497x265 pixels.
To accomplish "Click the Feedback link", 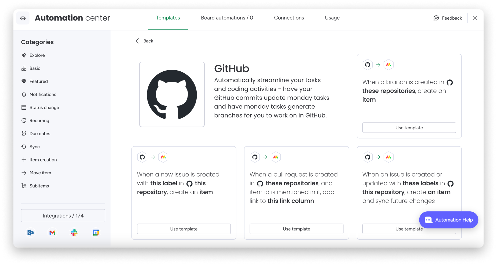I will pyautogui.click(x=448, y=18).
